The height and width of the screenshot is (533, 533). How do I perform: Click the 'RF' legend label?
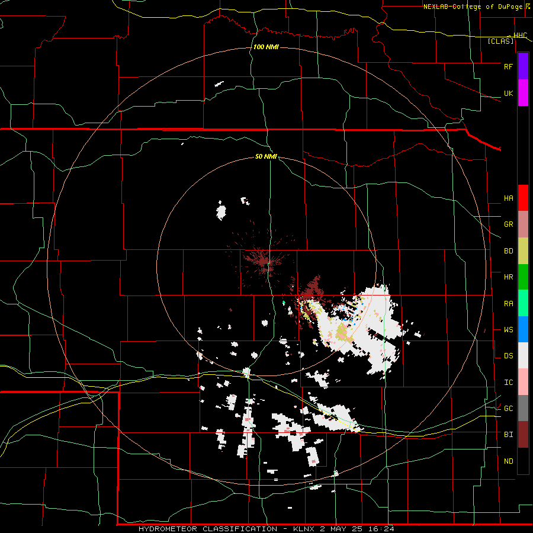[508, 66]
